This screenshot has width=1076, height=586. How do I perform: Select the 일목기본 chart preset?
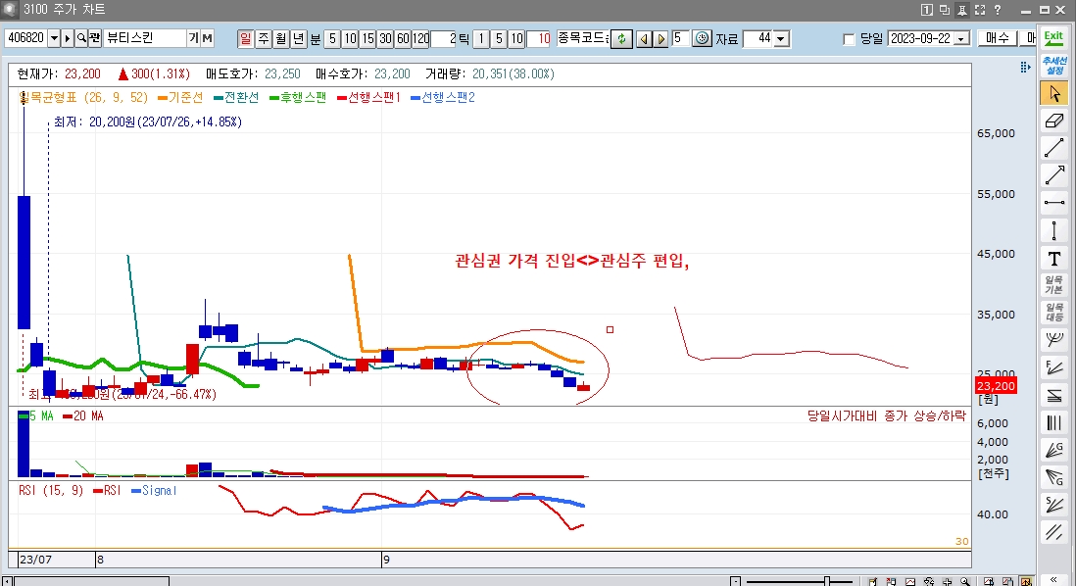coord(1054,285)
